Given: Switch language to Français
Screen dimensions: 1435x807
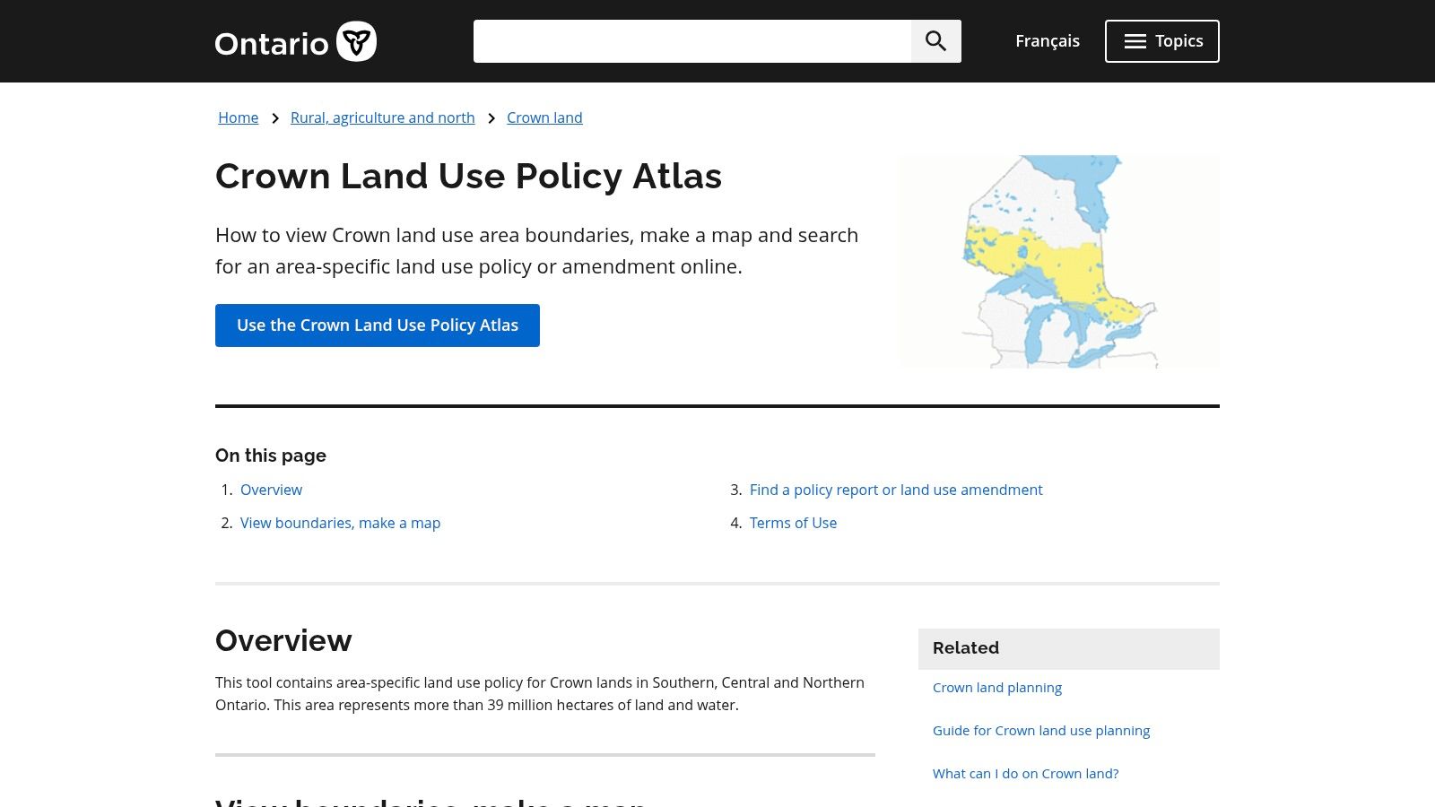Looking at the screenshot, I should (1047, 41).
